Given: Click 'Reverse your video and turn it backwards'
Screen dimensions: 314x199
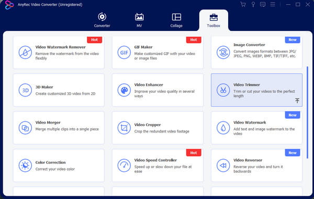Looking at the screenshot, I should click(258, 169).
